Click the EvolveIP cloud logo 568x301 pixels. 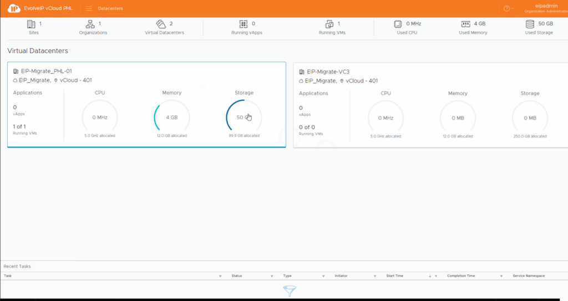coord(14,8)
